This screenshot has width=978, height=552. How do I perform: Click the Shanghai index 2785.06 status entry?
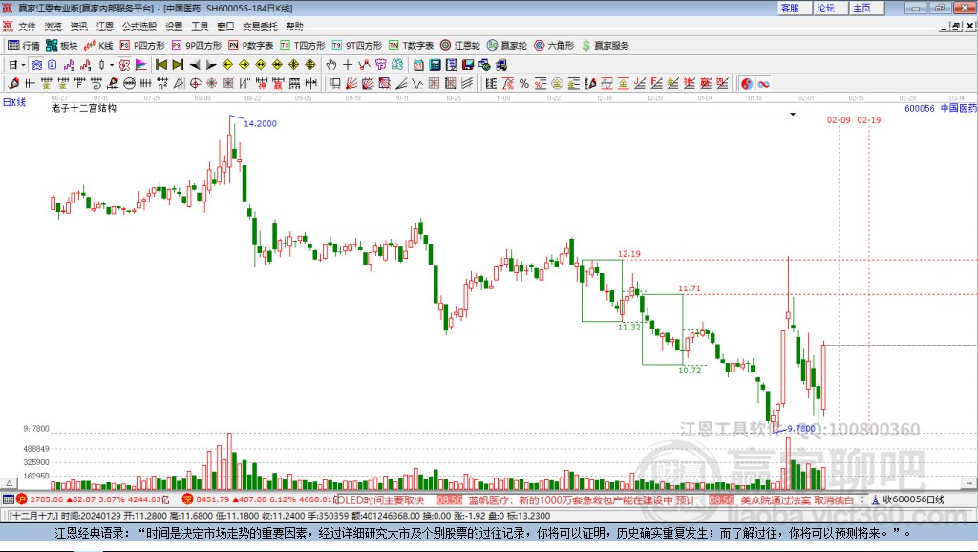tap(93, 499)
